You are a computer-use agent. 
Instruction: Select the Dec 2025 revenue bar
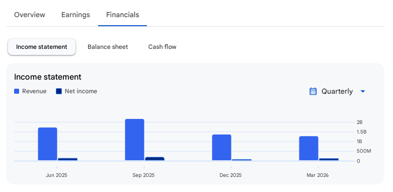(221, 148)
